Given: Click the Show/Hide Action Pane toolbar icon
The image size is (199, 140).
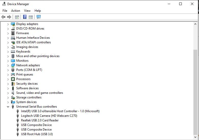Looking at the screenshot, I should coord(31,17).
